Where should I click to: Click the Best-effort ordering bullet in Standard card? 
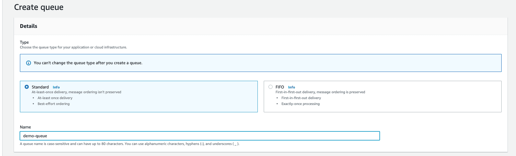tap(53, 104)
